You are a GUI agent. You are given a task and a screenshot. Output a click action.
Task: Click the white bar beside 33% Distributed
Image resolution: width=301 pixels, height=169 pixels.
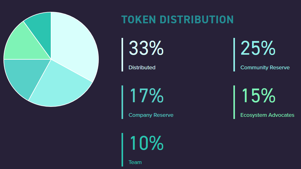pyautogui.click(x=122, y=55)
